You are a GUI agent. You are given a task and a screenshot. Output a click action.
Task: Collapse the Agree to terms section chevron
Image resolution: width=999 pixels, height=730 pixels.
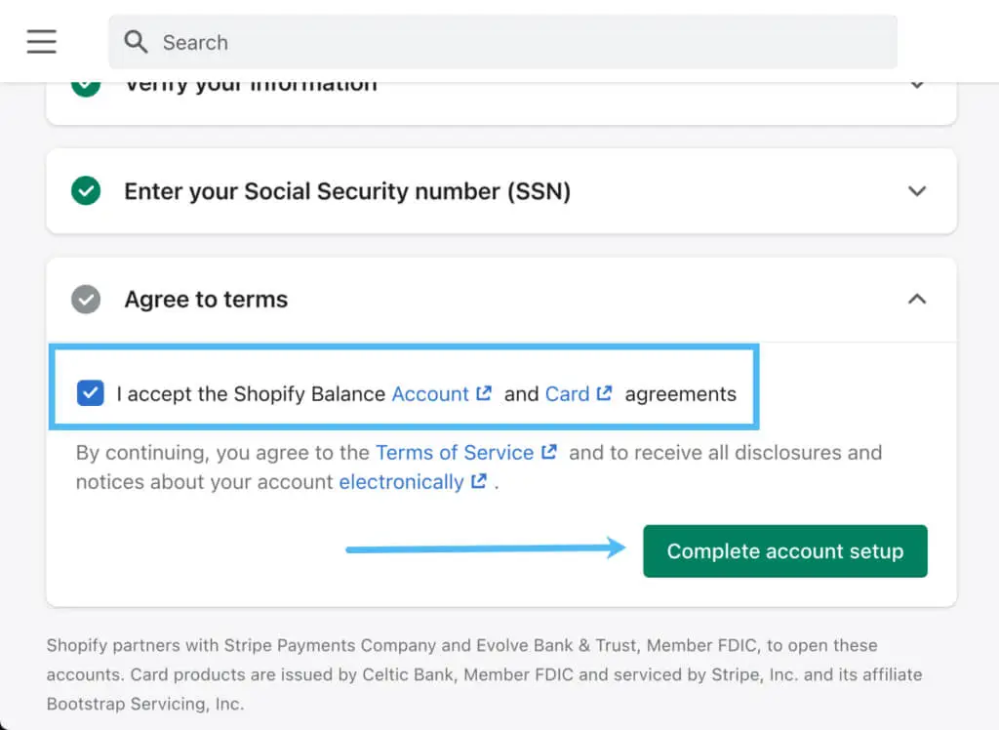(x=917, y=299)
